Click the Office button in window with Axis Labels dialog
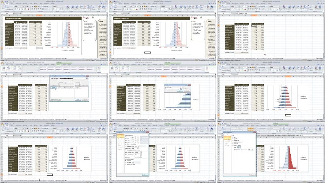 pos(111,63)
